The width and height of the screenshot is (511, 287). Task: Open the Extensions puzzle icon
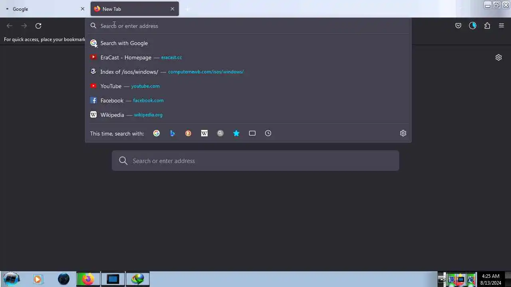pyautogui.click(x=487, y=26)
